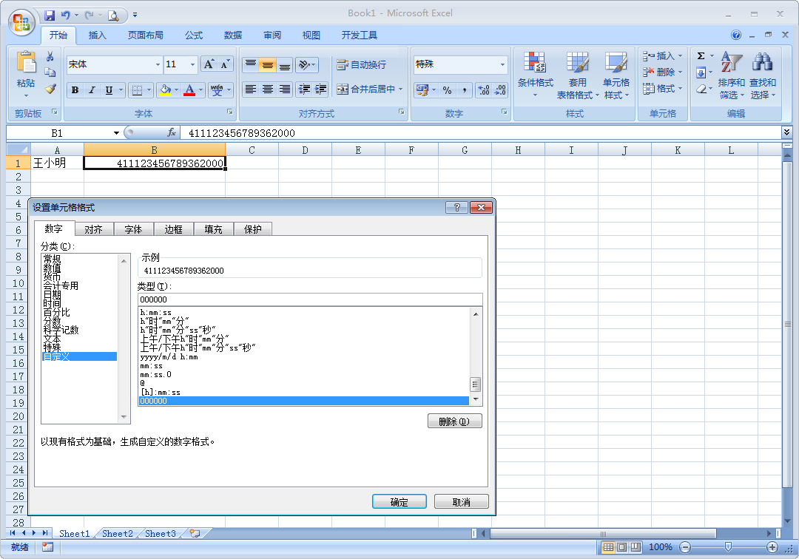799x559 pixels.
Task: Click the Merge and Center icon
Action: click(x=368, y=89)
